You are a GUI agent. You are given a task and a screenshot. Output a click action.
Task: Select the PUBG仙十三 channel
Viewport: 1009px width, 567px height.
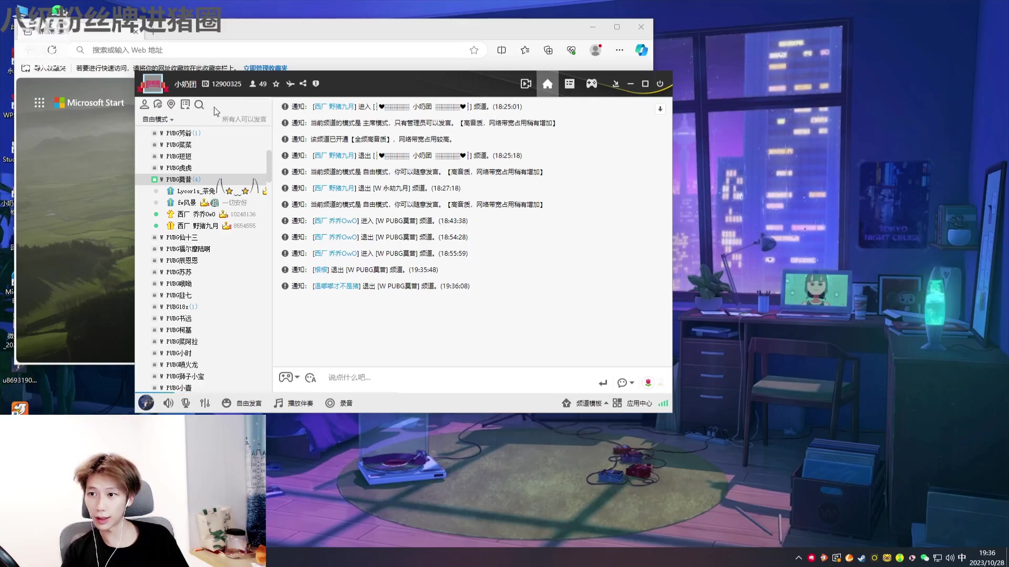pyautogui.click(x=182, y=237)
